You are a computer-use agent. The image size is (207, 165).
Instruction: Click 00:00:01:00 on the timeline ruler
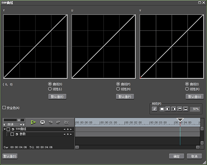(108, 123)
